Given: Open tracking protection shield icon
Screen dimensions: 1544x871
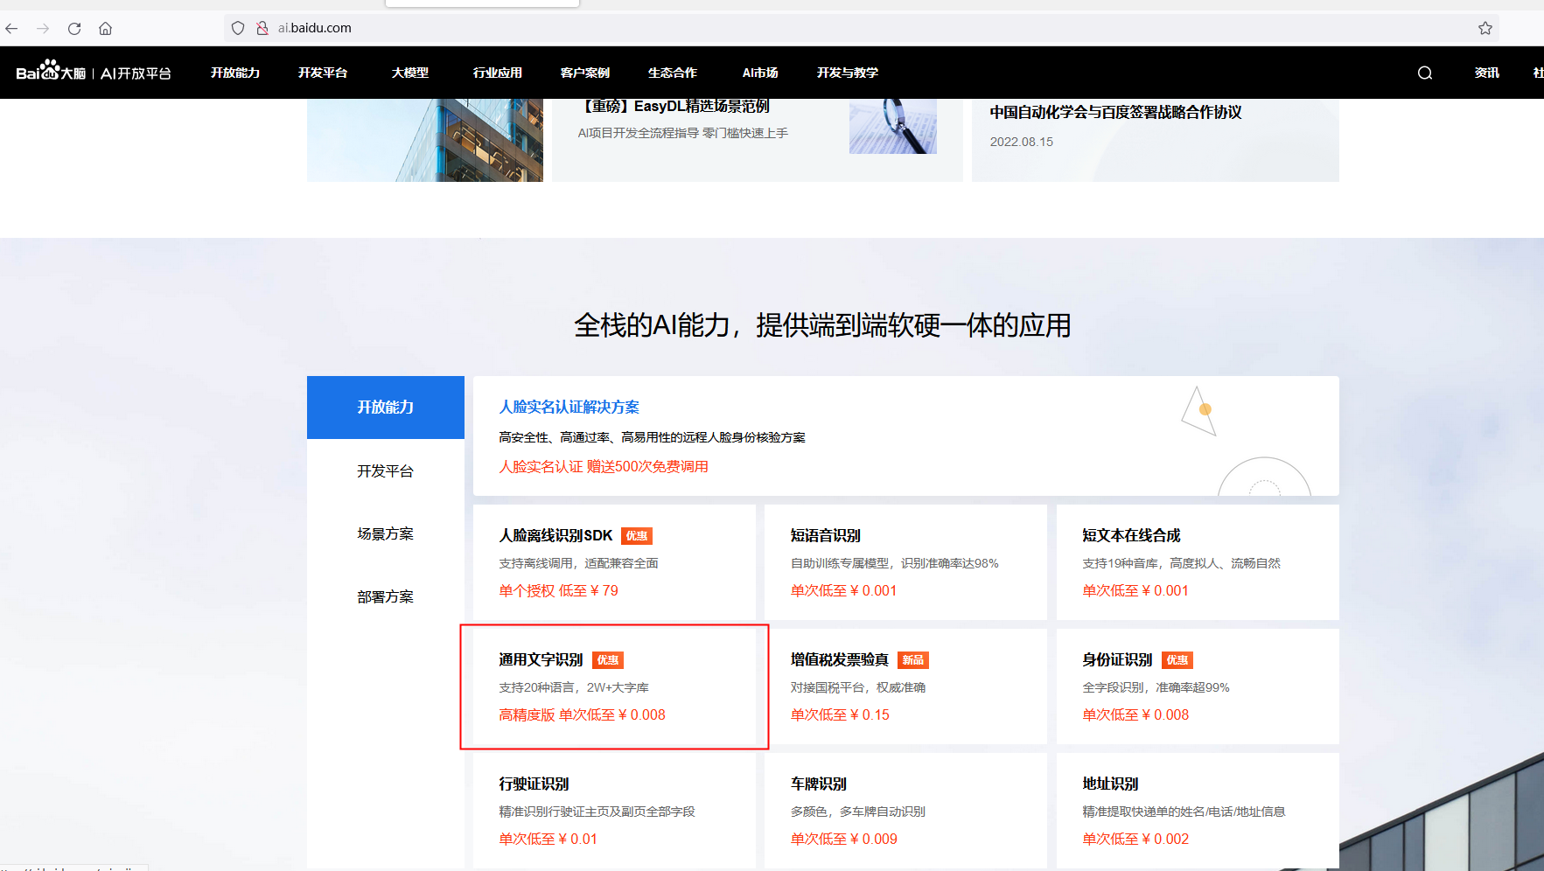Looking at the screenshot, I should click(238, 28).
